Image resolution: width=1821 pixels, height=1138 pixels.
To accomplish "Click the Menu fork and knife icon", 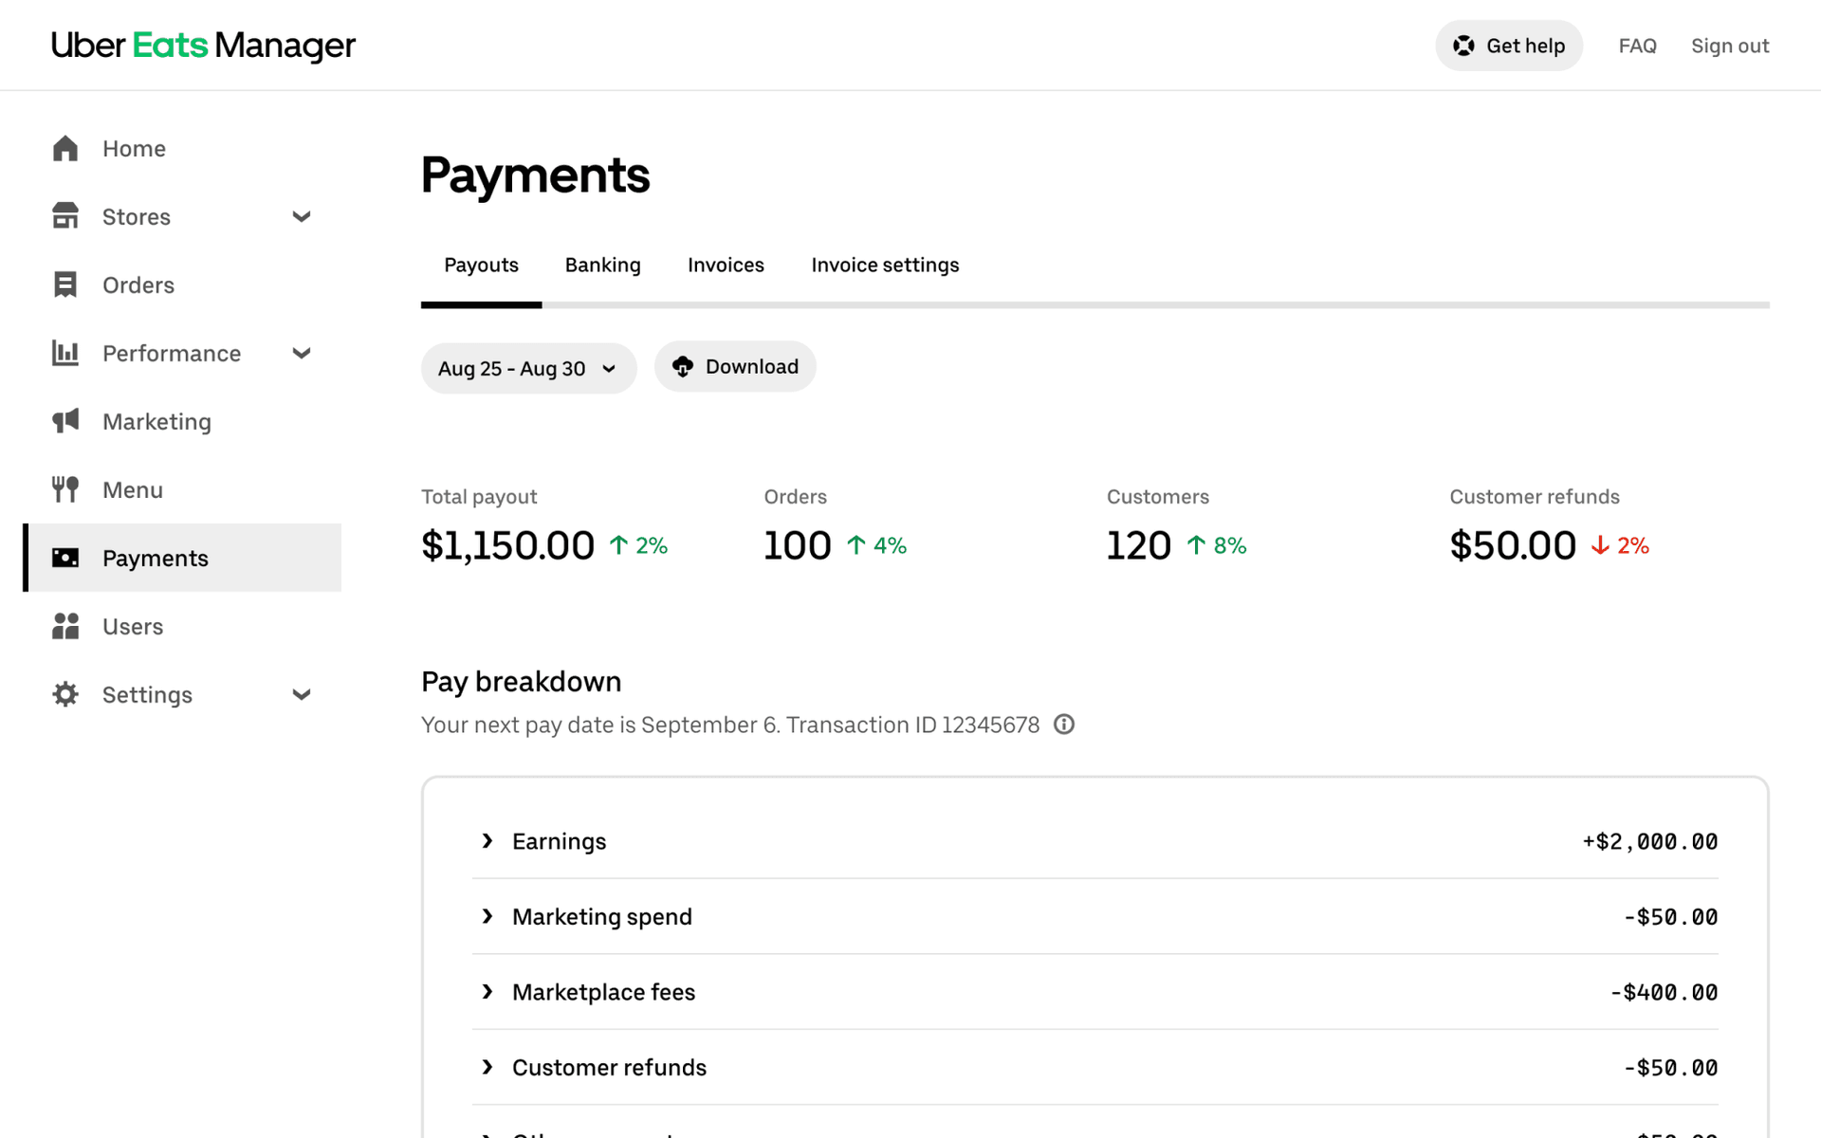I will (x=64, y=490).
